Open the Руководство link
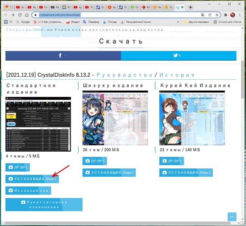The width and height of the screenshot is (246, 226). tap(125, 75)
